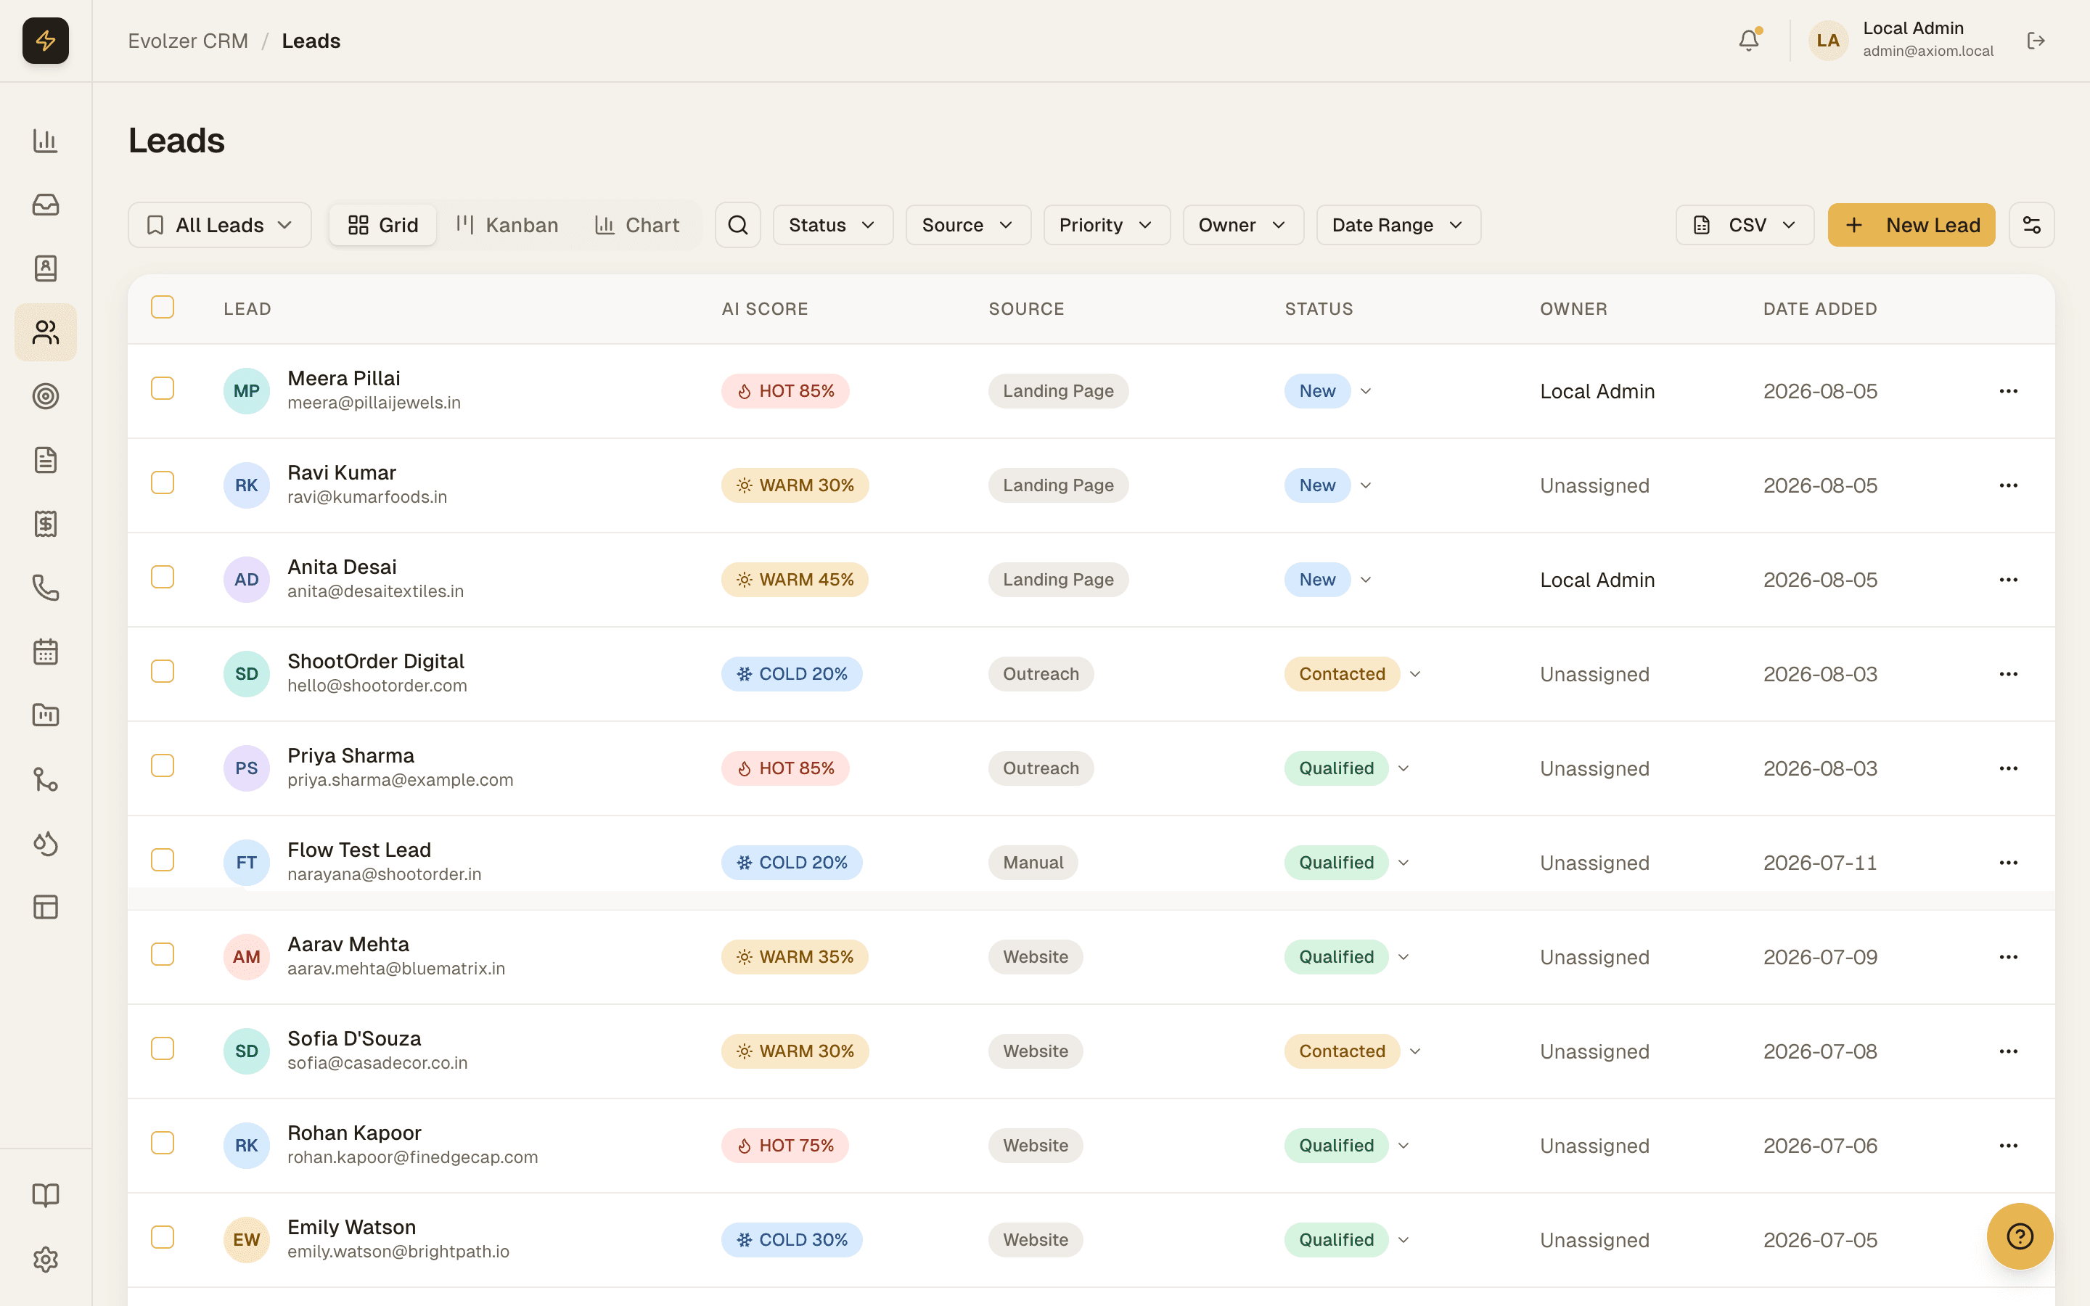Viewport: 2090px width, 1306px height.
Task: Open the workflow branch sidebar icon
Action: [46, 779]
